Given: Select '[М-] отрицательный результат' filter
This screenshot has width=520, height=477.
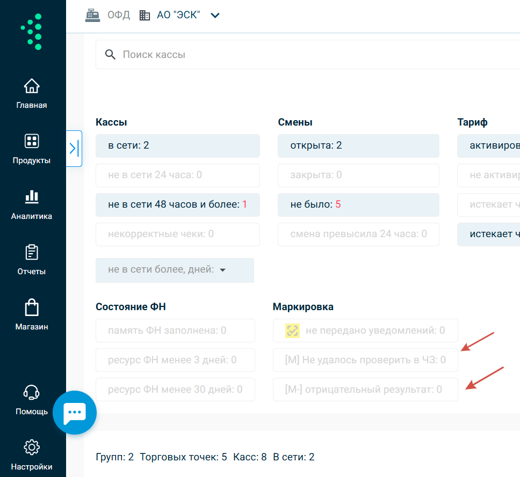Looking at the screenshot, I should [x=365, y=390].
